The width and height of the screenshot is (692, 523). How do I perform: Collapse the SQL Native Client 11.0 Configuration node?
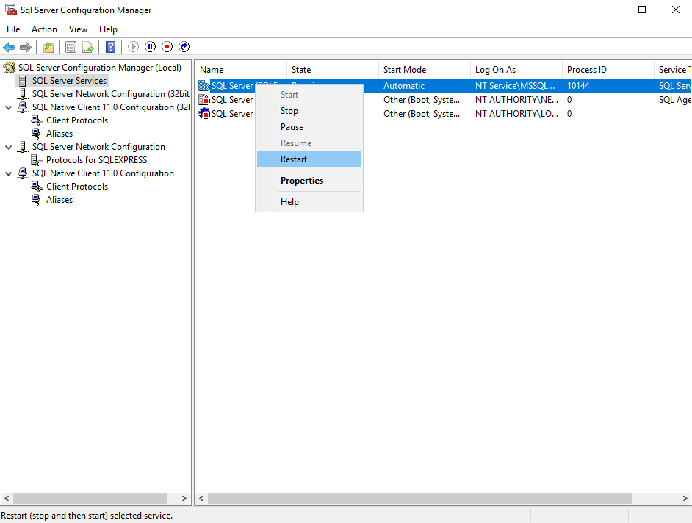point(8,173)
